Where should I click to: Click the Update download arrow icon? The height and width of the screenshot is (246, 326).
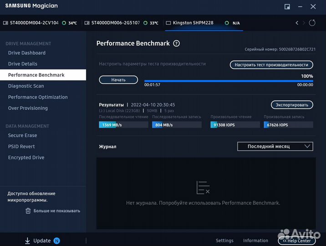(x=27, y=241)
